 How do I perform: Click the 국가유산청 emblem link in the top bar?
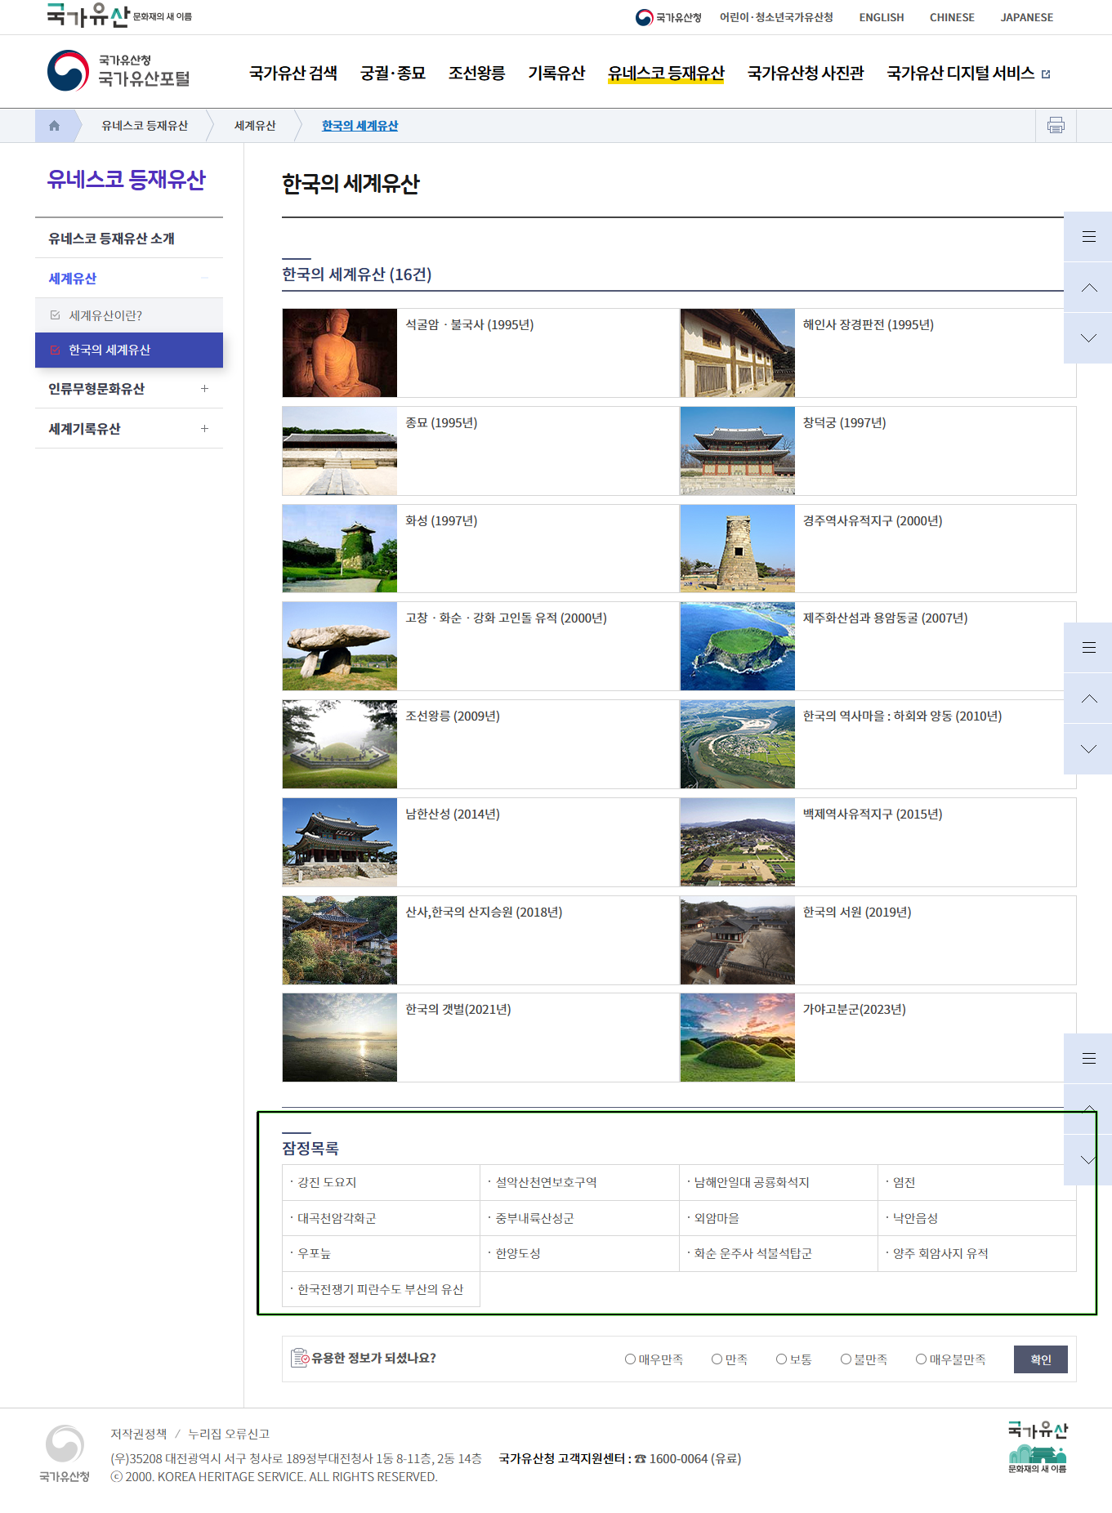point(668,17)
